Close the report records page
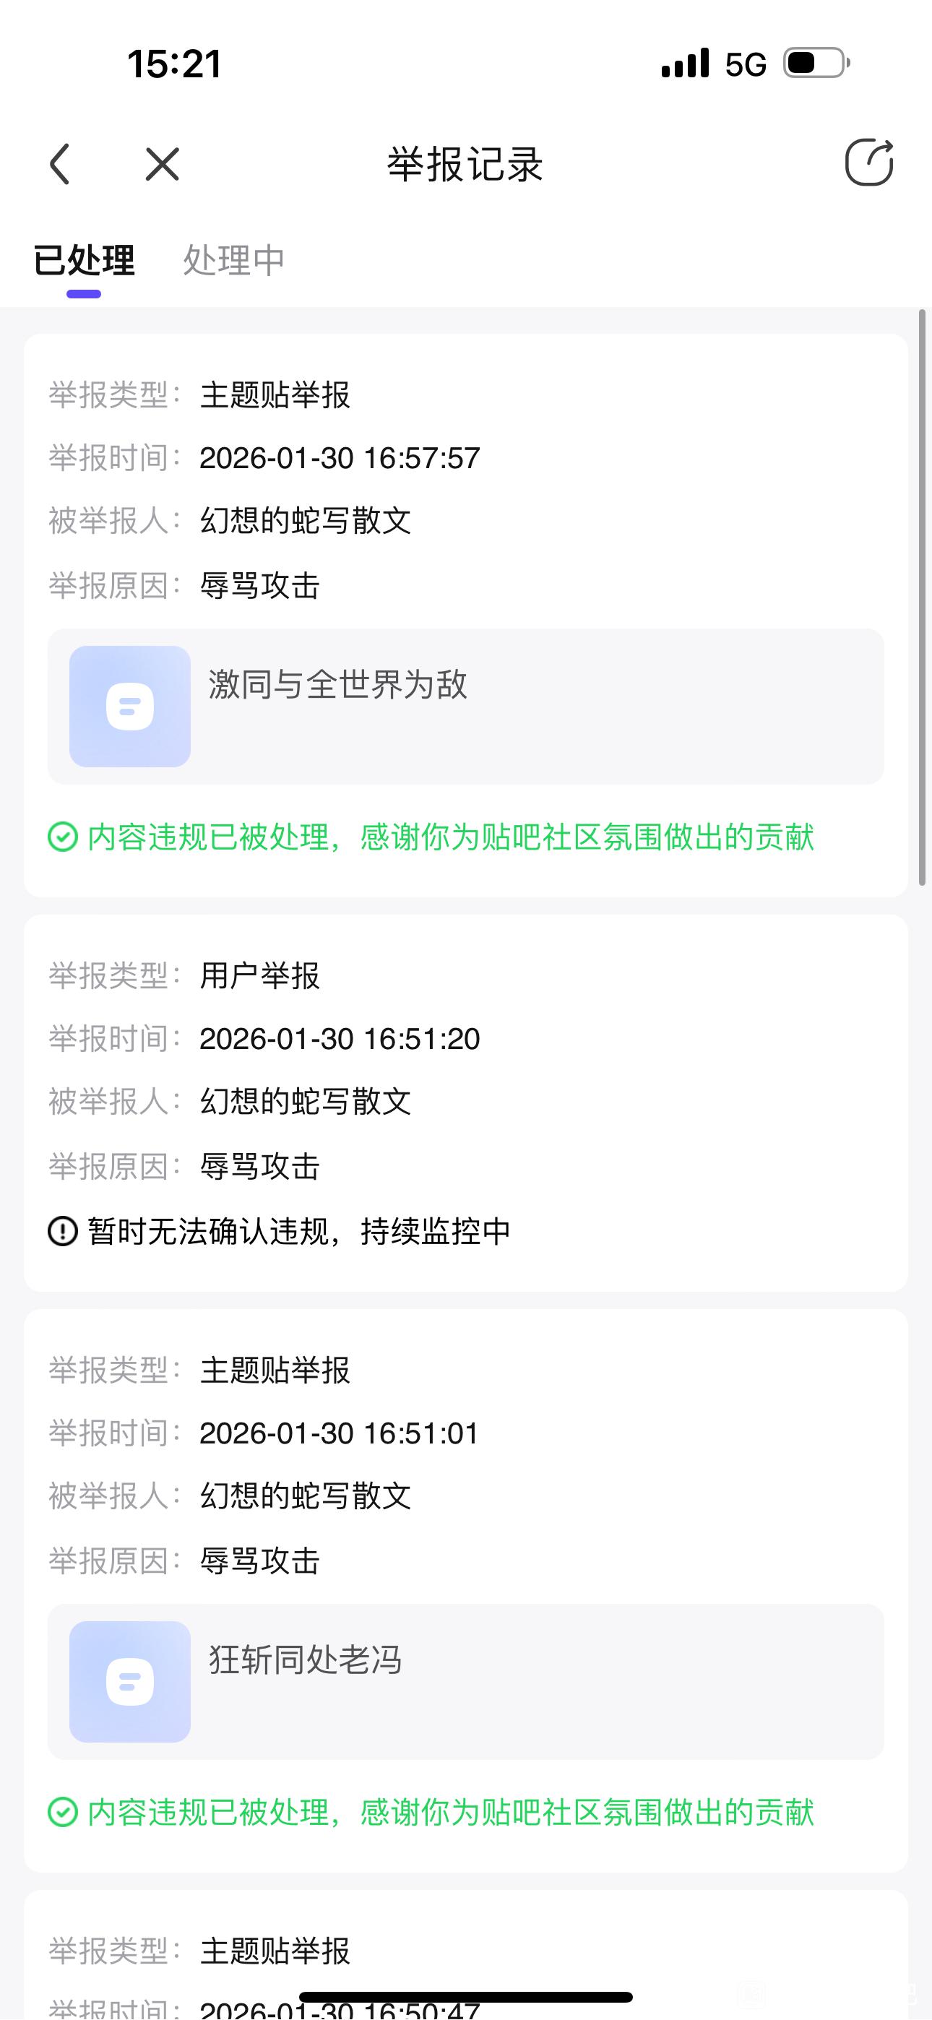932x2020 pixels. (x=163, y=164)
